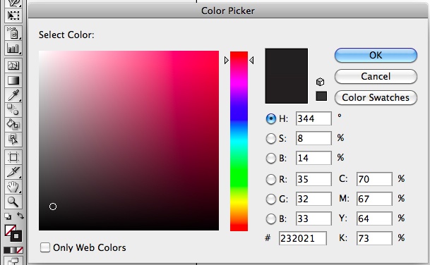
Task: Click the brightness field showing 14
Action: tap(313, 158)
